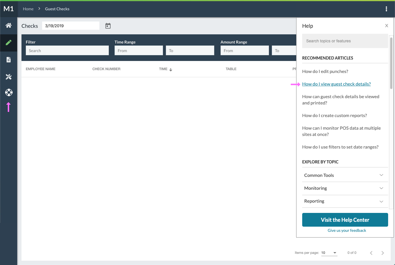Click Amount Range To field
The width and height of the screenshot is (395, 265).
coord(284,51)
